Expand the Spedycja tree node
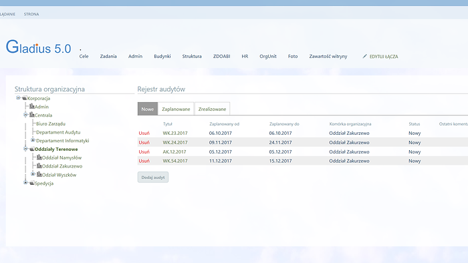This screenshot has width=468, height=263. click(x=25, y=183)
